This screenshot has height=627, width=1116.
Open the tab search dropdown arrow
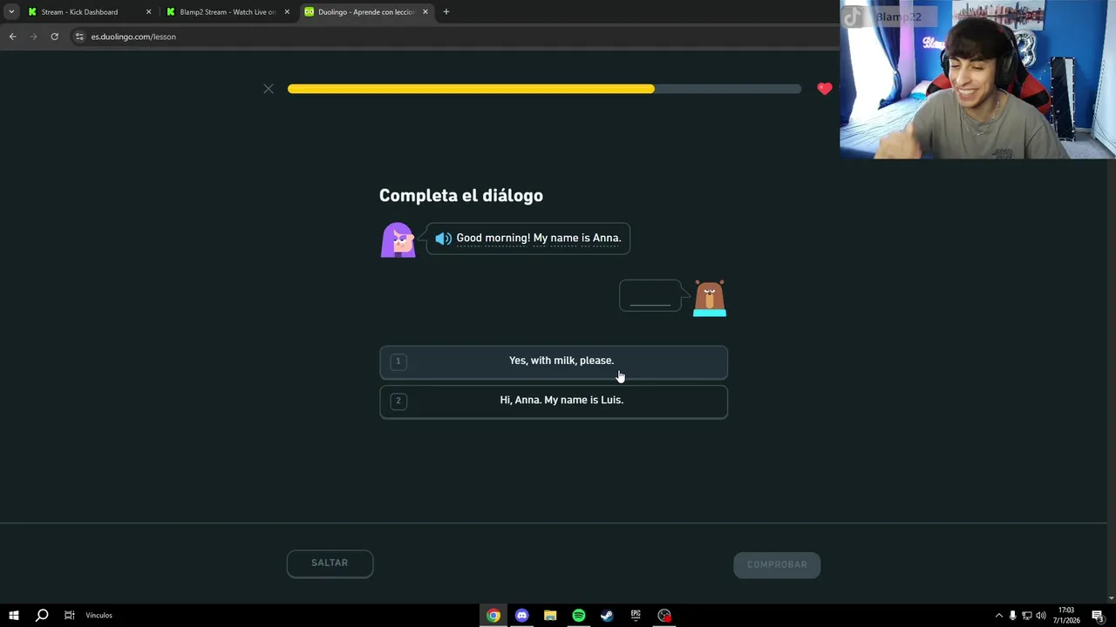tap(11, 12)
